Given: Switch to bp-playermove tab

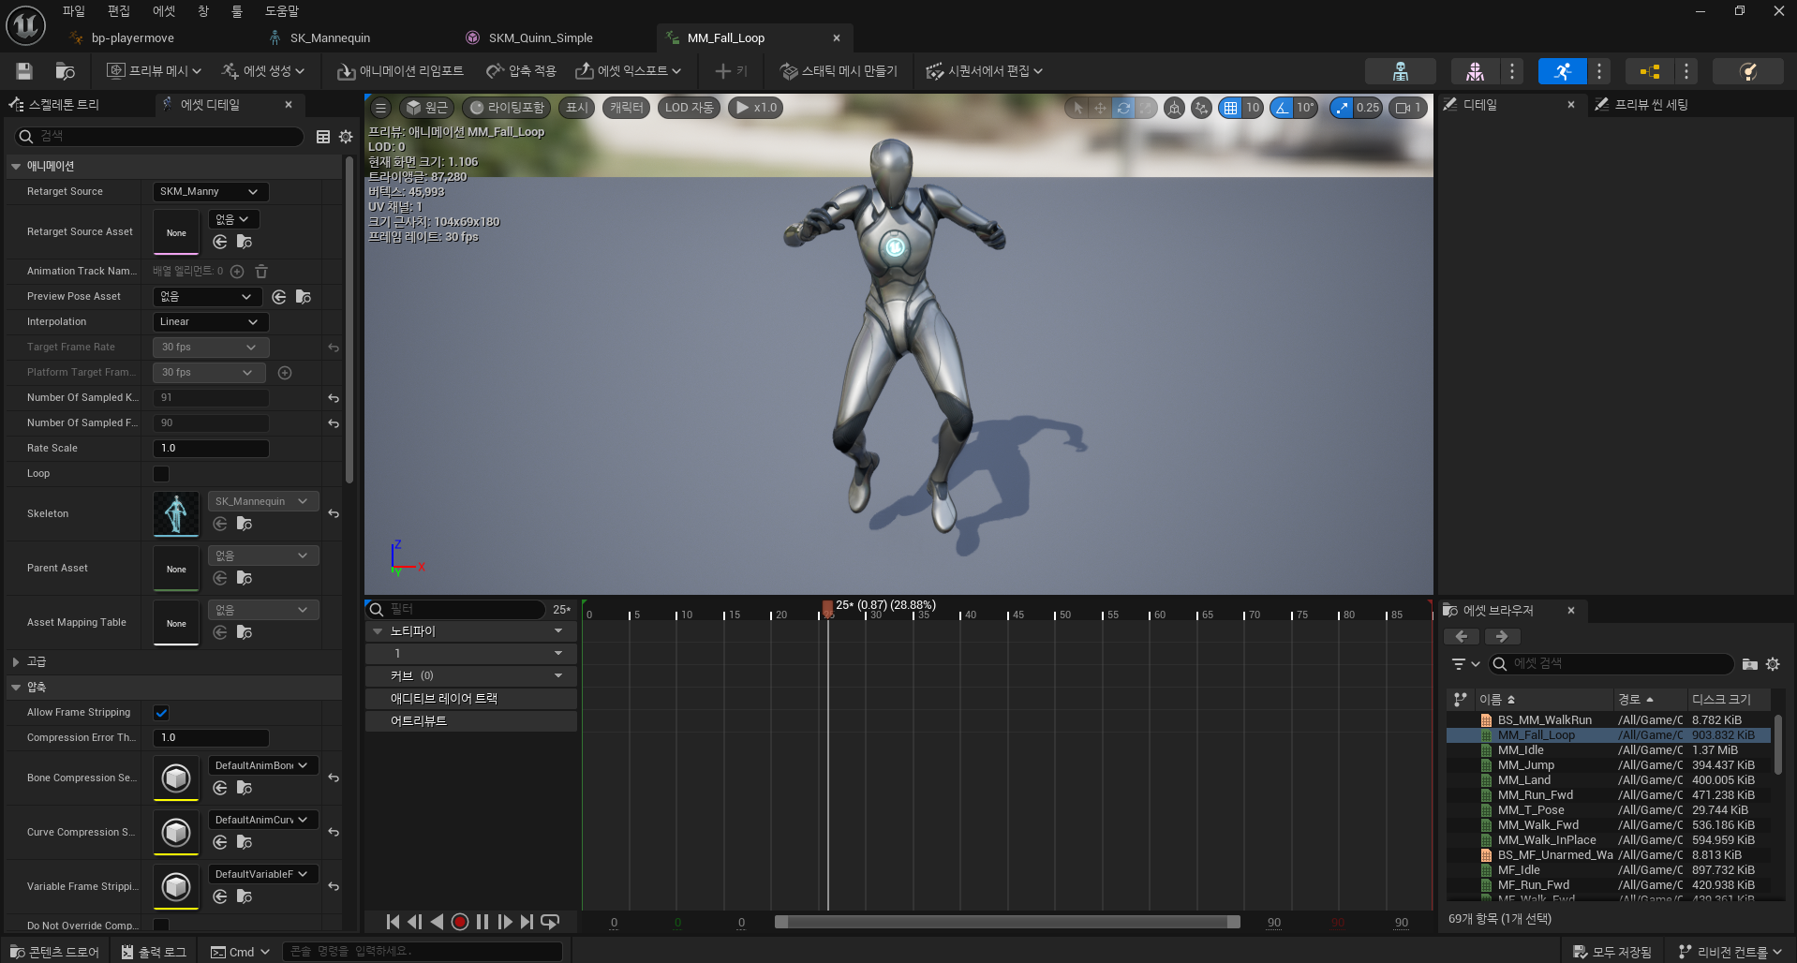Looking at the screenshot, I should 132,38.
